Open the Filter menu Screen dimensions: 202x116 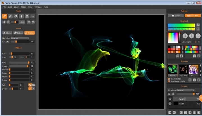(23, 7)
